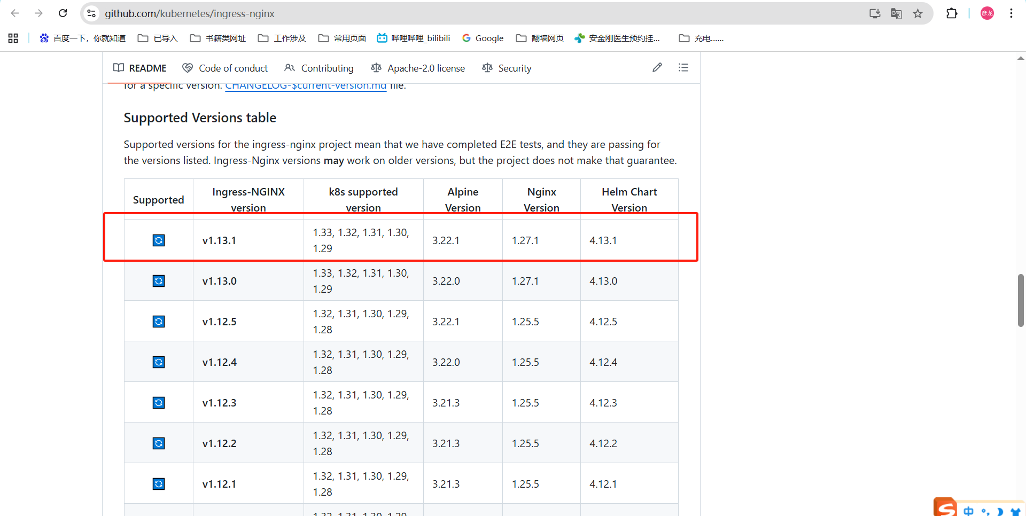
Task: Click the supported icon for v1.12.5
Action: [159, 322]
